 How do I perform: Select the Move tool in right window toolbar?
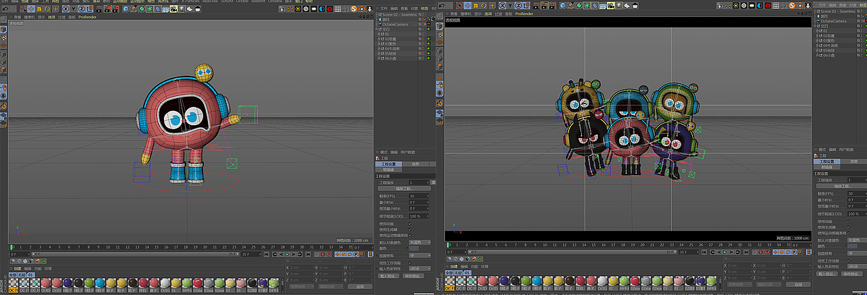click(x=467, y=5)
